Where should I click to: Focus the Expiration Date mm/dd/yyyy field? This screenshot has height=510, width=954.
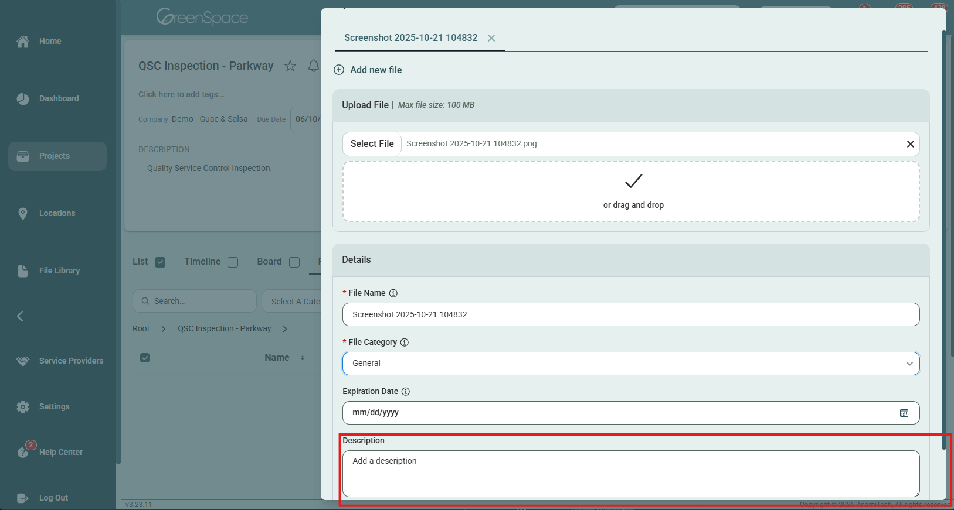[631, 413]
